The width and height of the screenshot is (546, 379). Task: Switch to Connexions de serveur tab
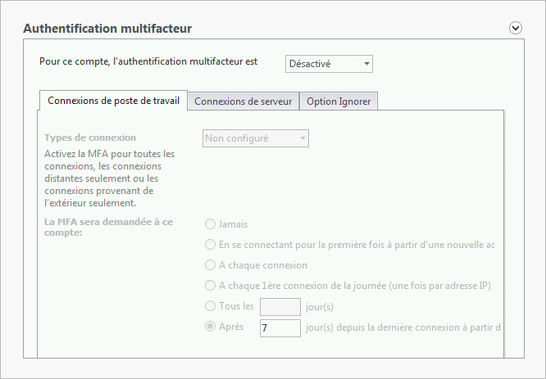click(x=243, y=102)
